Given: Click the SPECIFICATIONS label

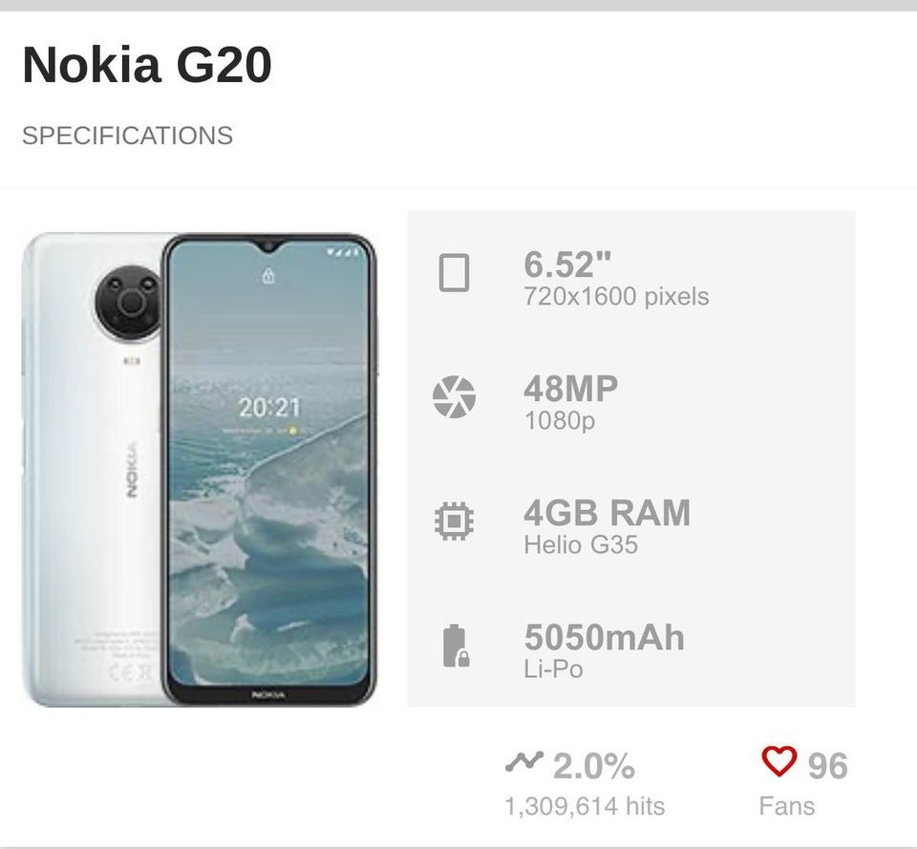Looking at the screenshot, I should [x=127, y=136].
